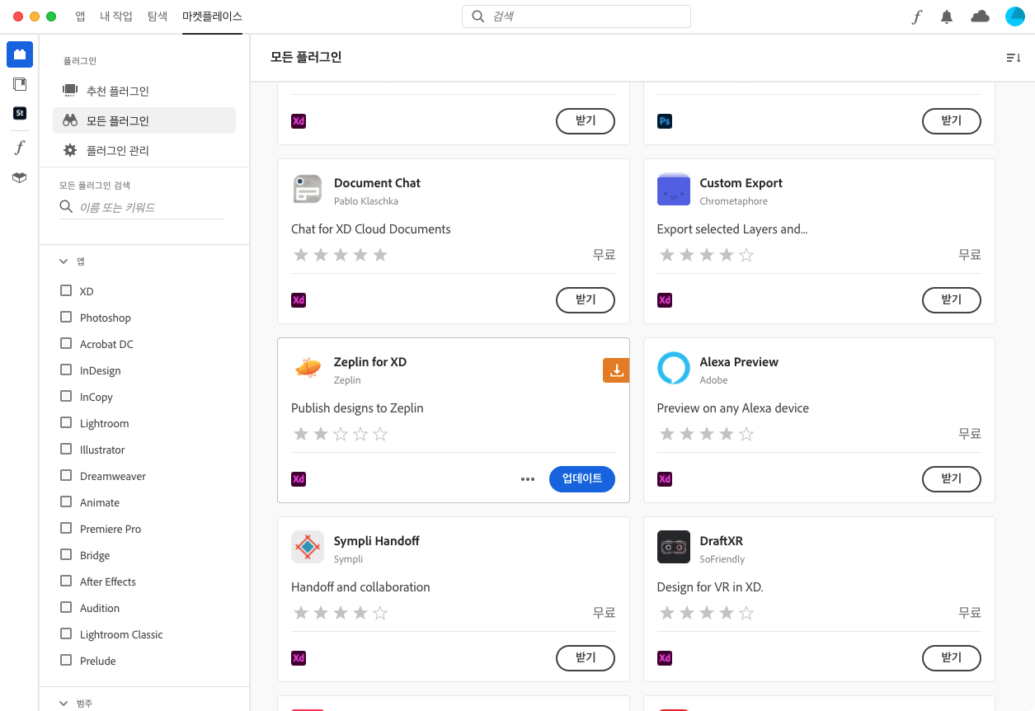Check the Dreamweaver filter
This screenshot has width=1035, height=711.
pyautogui.click(x=66, y=475)
